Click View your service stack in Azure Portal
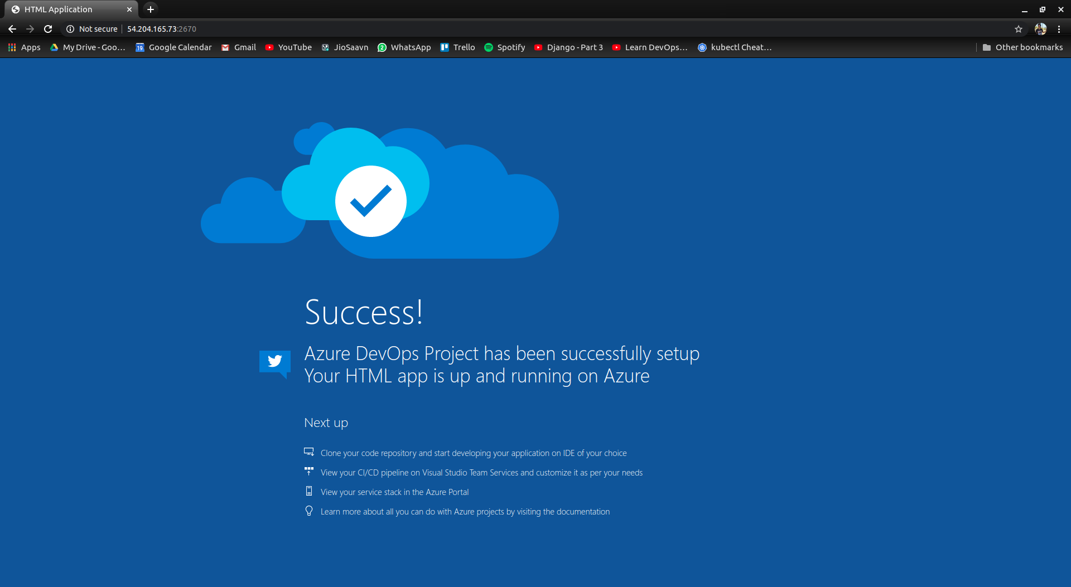 394,492
